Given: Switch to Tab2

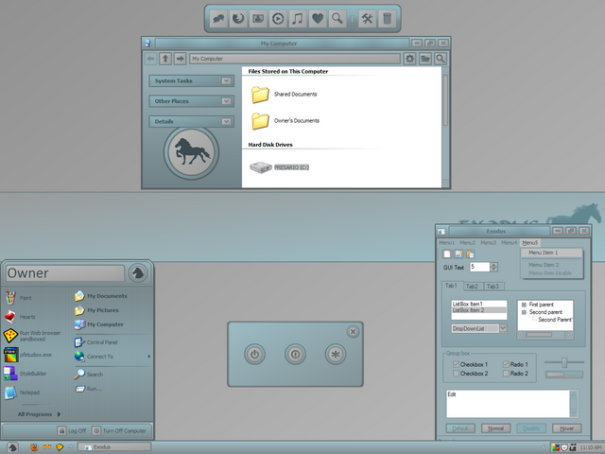Looking at the screenshot, I should click(x=473, y=286).
